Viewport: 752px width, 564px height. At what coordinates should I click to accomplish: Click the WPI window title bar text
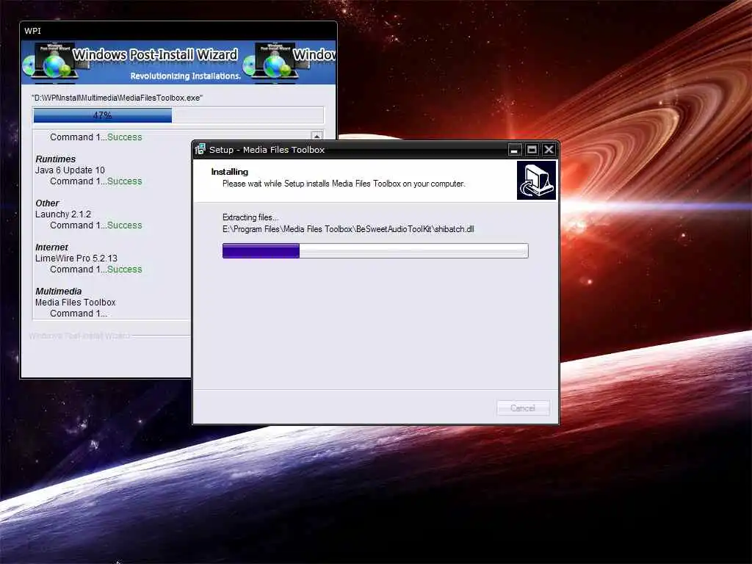(x=32, y=31)
